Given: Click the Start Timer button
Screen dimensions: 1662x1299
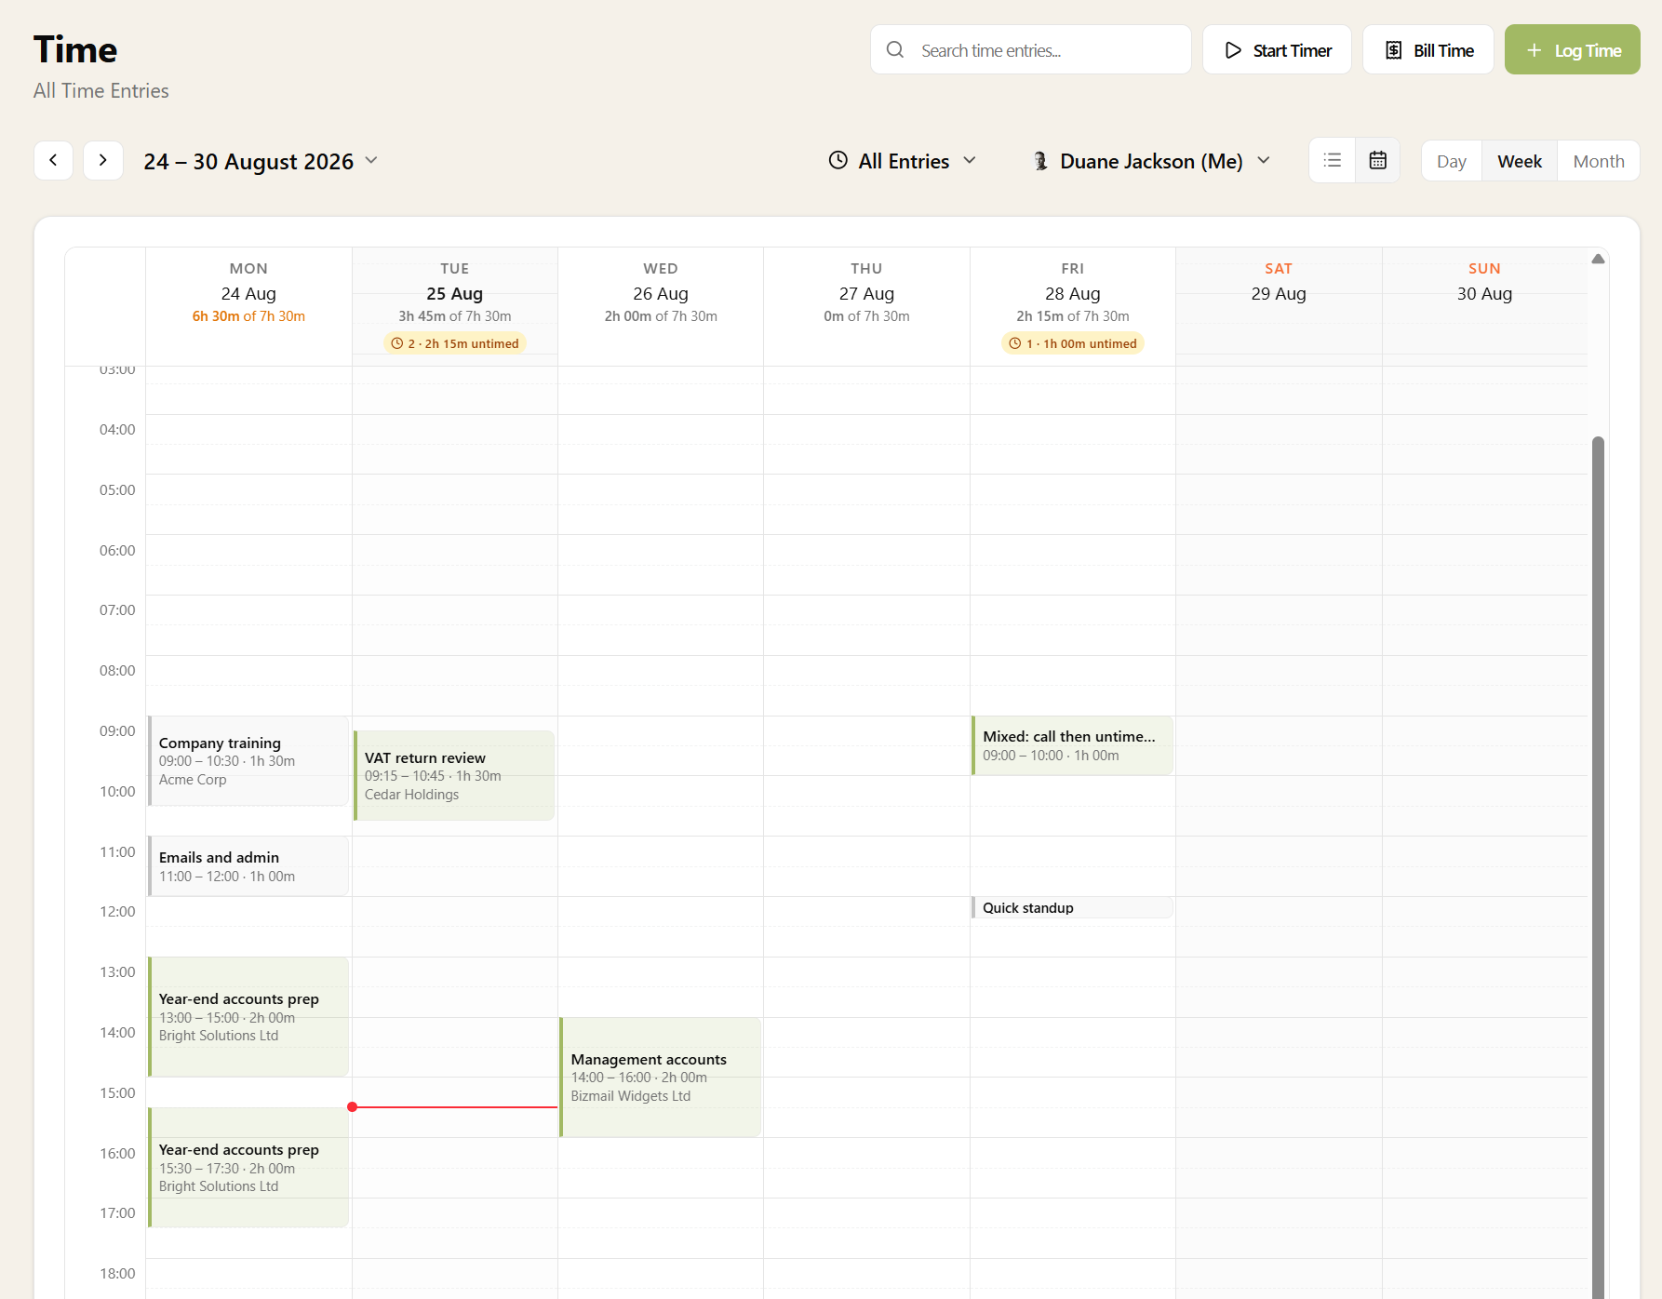Looking at the screenshot, I should pos(1277,50).
